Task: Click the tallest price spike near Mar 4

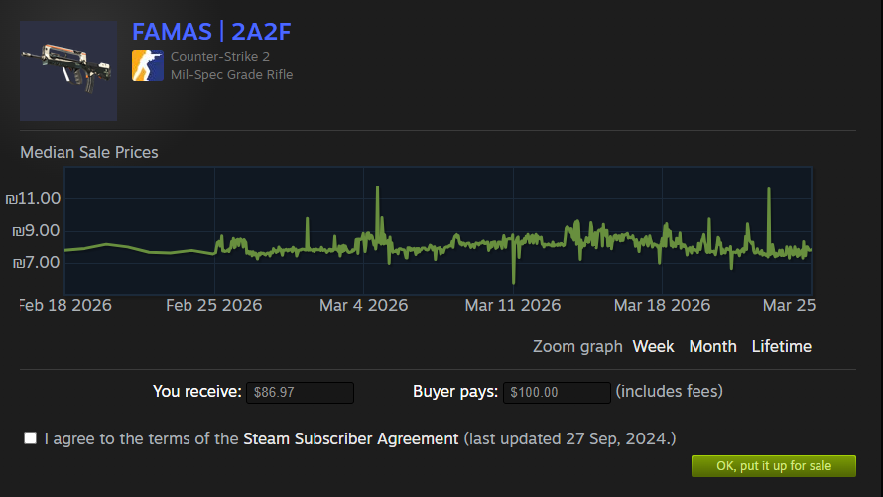Action: (377, 188)
